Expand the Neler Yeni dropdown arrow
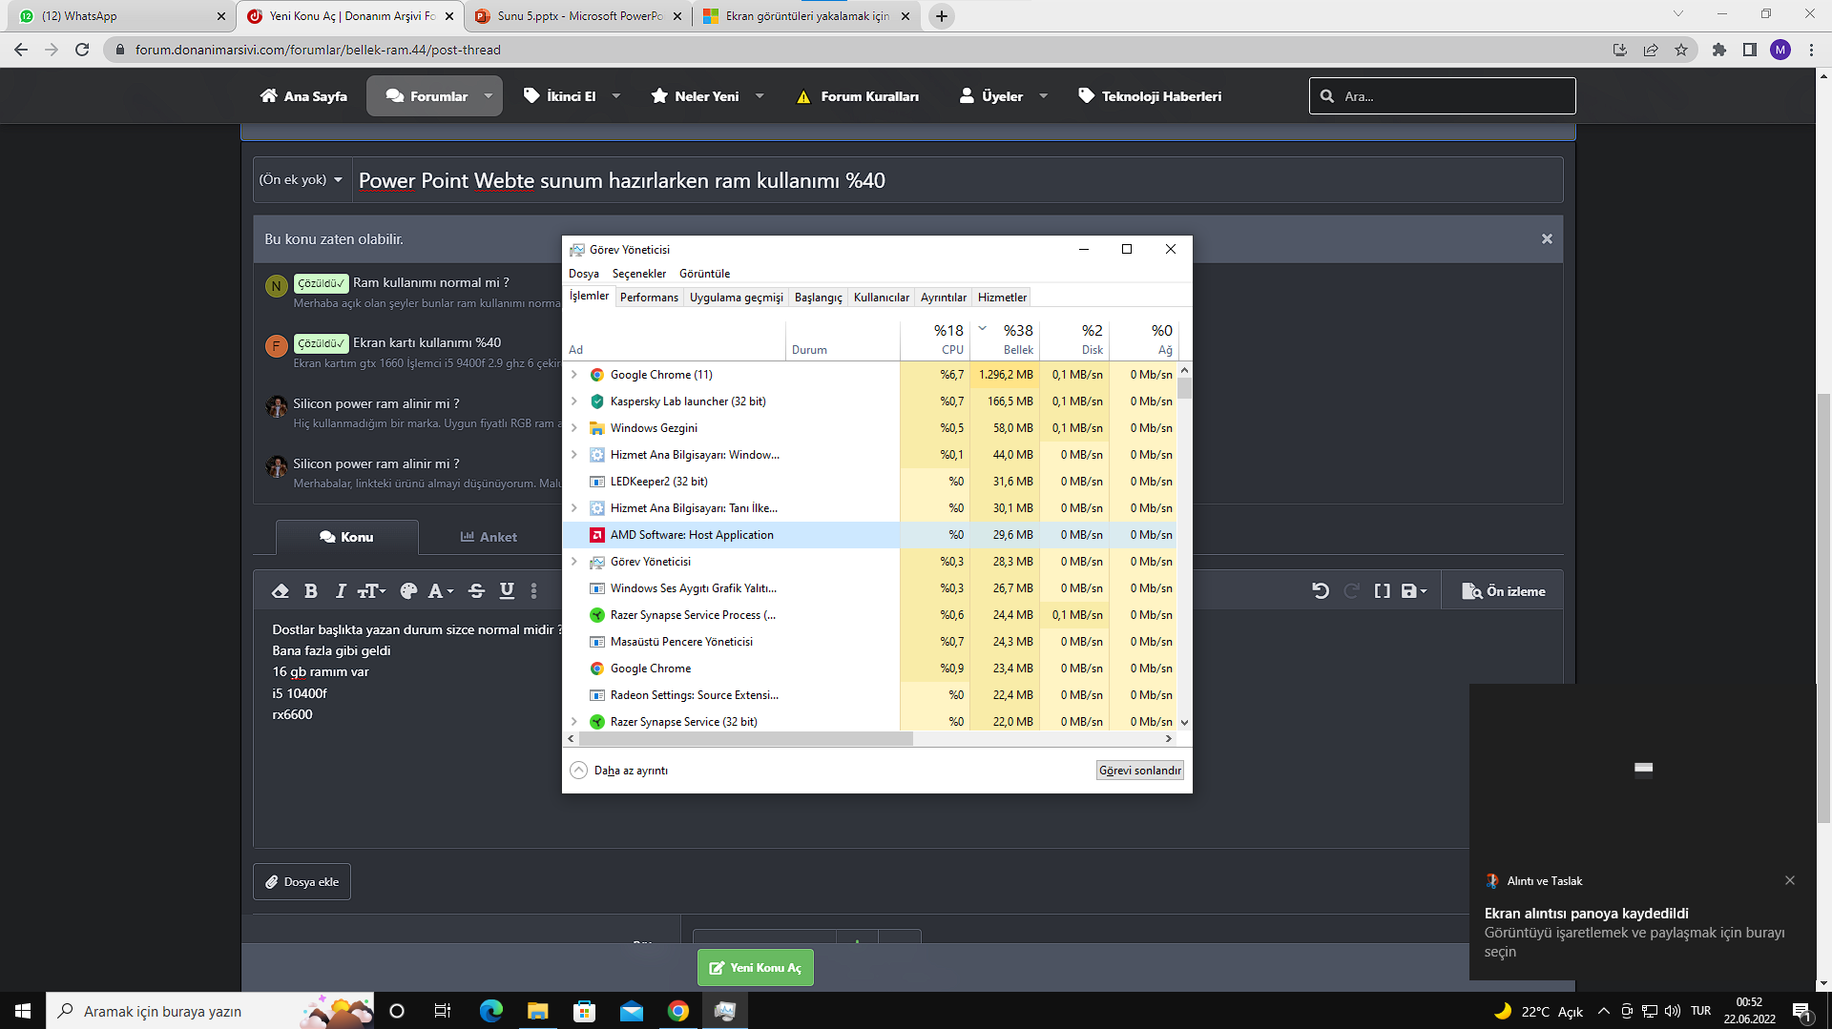1832x1029 pixels. point(760,96)
